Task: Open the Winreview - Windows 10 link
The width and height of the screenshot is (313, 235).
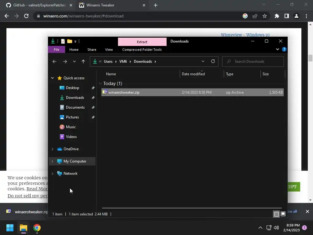Action: click(x=245, y=35)
